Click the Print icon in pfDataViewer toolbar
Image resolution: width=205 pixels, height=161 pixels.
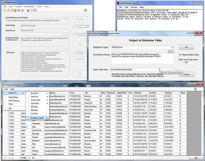pos(19,10)
